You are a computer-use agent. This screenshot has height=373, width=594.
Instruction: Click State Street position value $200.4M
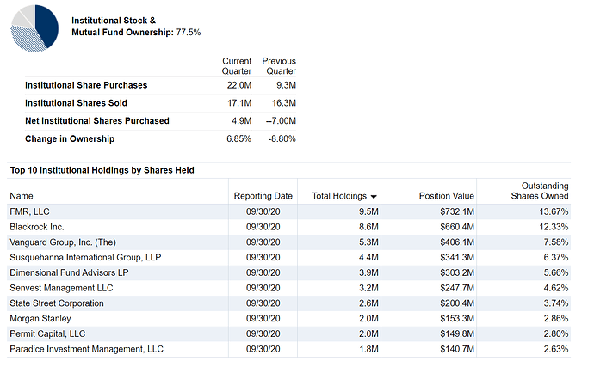tap(457, 303)
